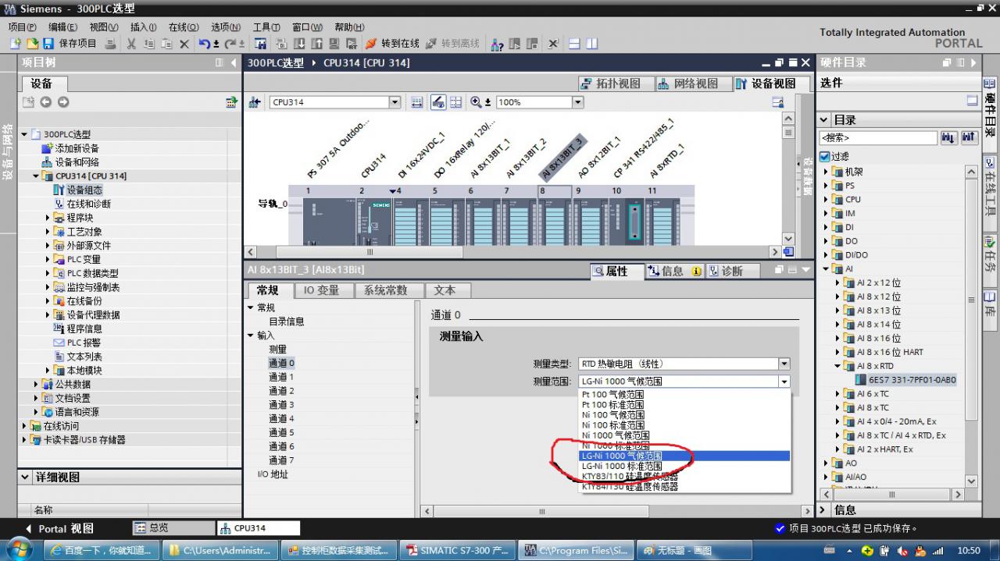
Task: Click the undo arrow icon
Action: (204, 44)
